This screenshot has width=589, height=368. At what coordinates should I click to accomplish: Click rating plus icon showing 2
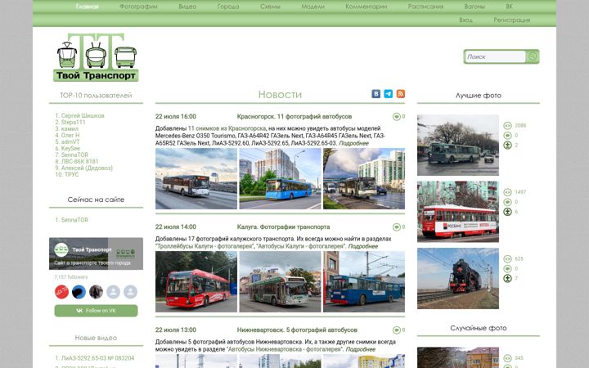tap(507, 145)
